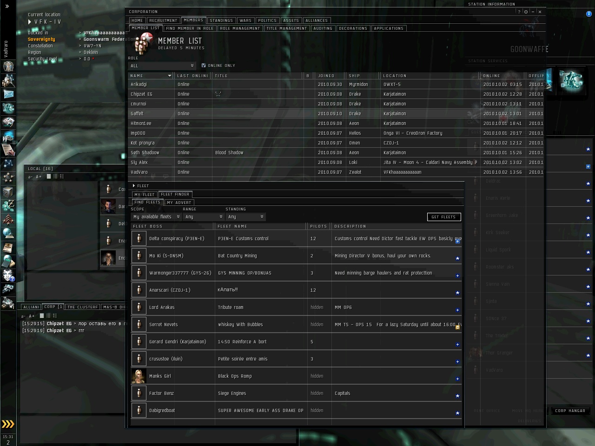Click the triangle beside current location VFK-IV
Screen dimensions: 595x446
pyautogui.click(x=30, y=22)
